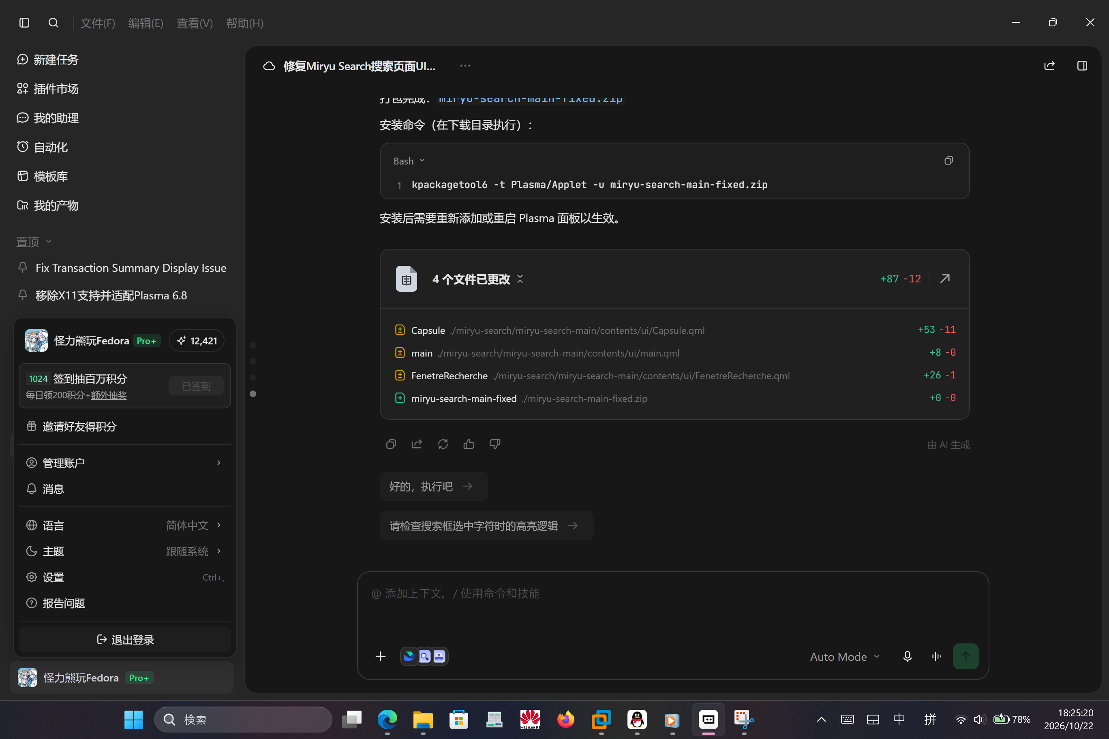Open the 主题 跟随系统 theme selector

pyautogui.click(x=124, y=551)
